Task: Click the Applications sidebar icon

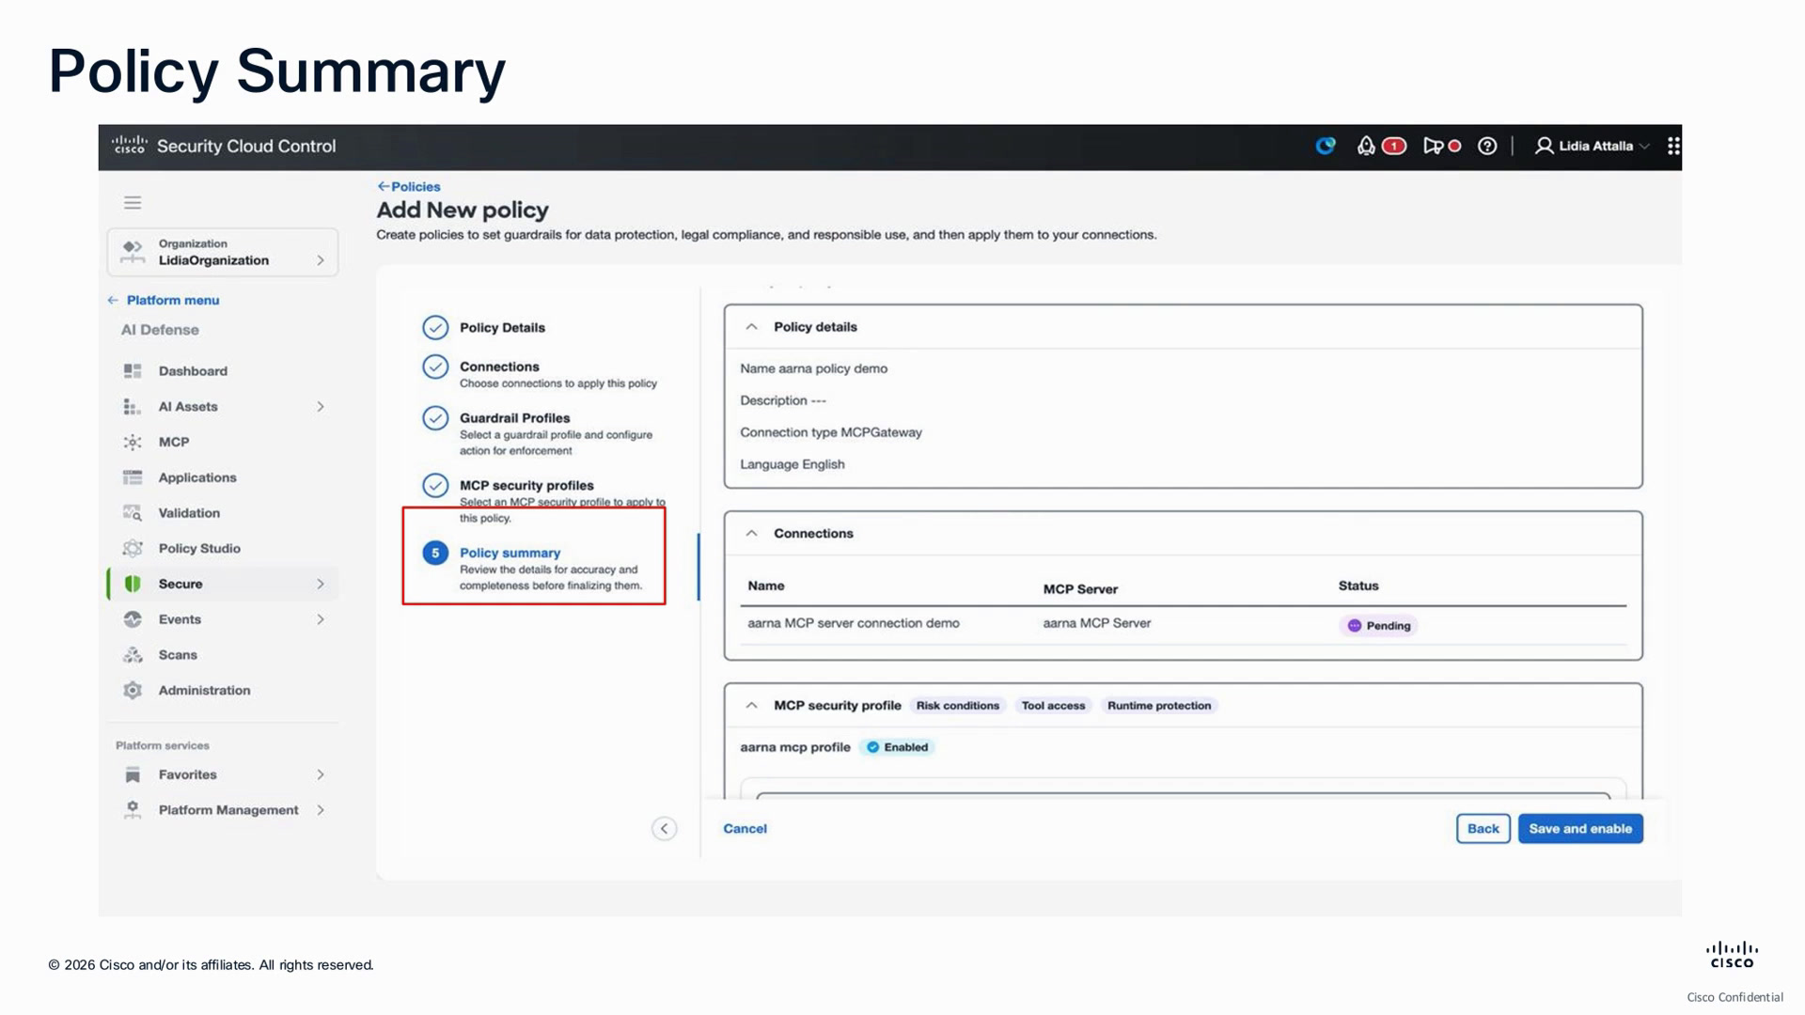Action: 133,477
